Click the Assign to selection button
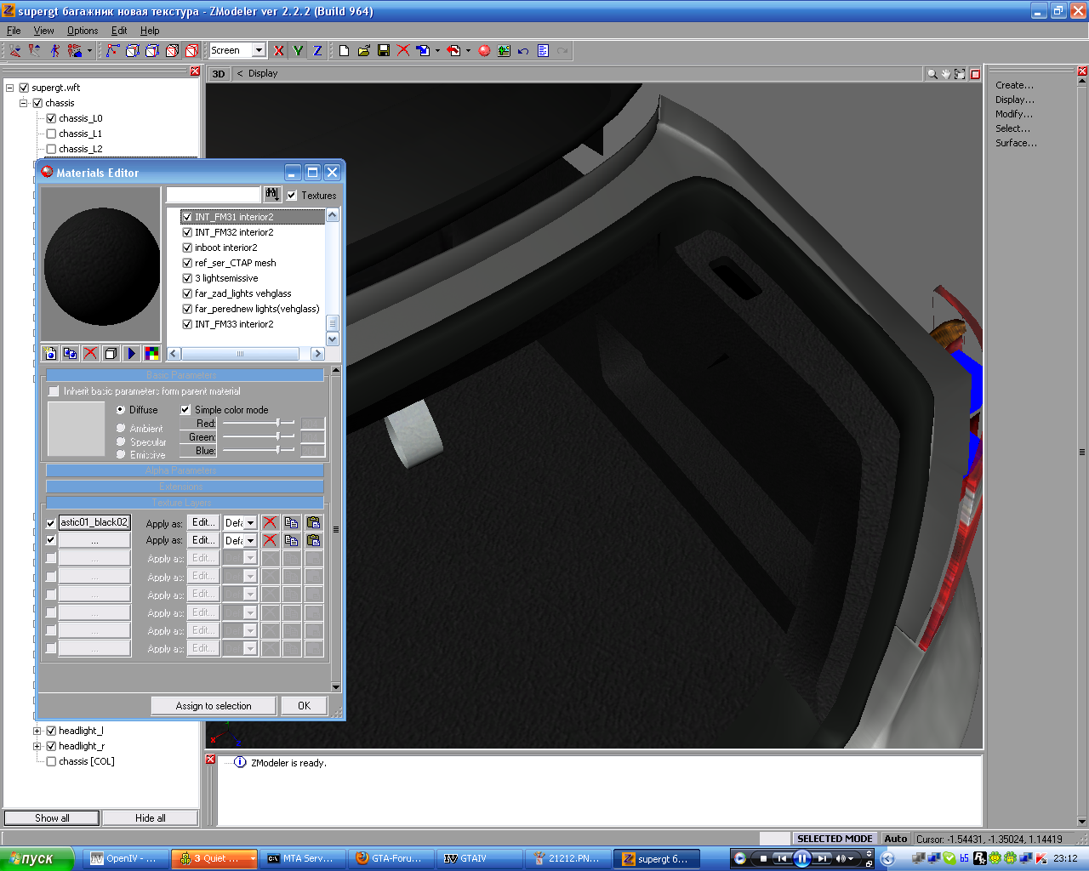Screen dimensions: 1089x871 tap(214, 706)
